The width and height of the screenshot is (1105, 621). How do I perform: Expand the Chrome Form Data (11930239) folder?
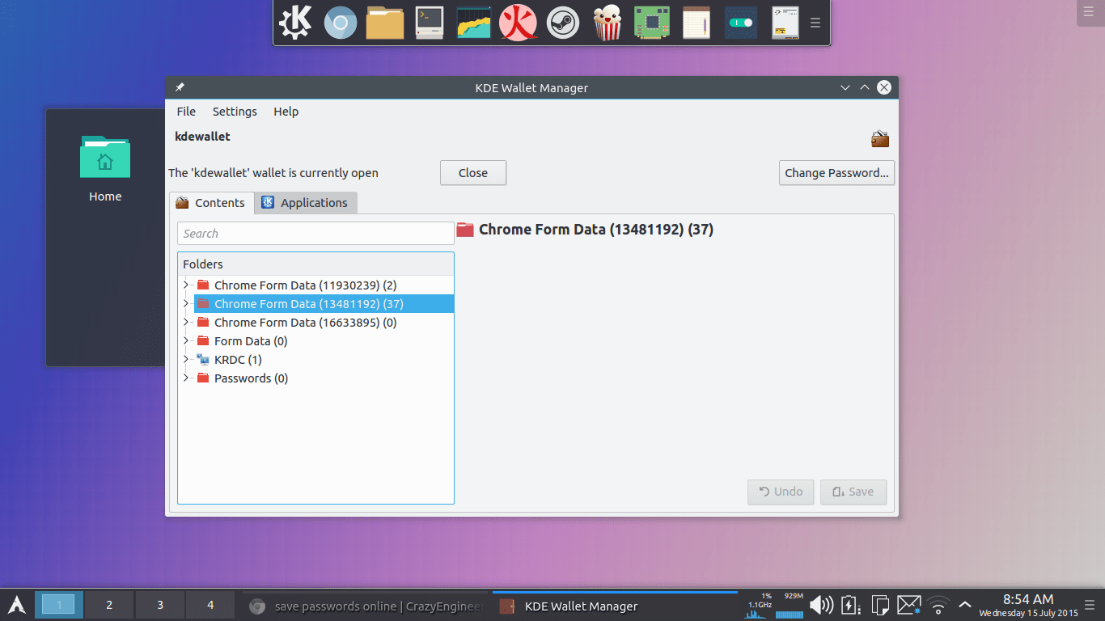(186, 285)
